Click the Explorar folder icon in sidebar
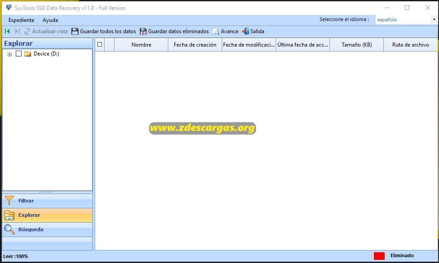 (9, 215)
